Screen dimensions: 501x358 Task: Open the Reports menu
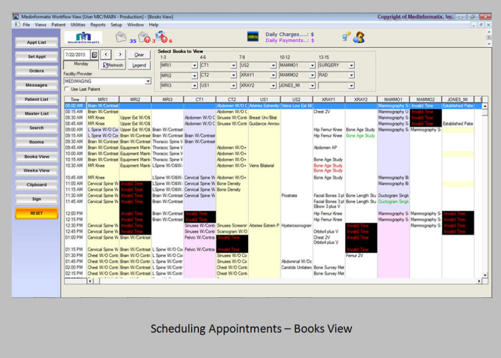click(x=98, y=25)
